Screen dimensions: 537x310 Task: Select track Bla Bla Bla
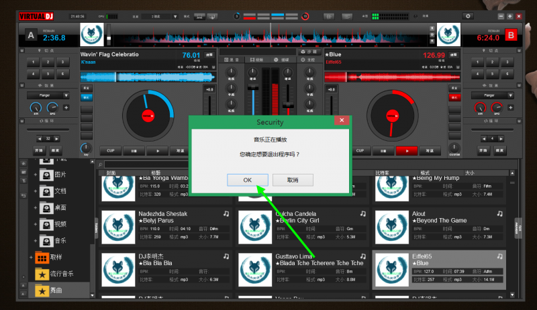point(165,269)
